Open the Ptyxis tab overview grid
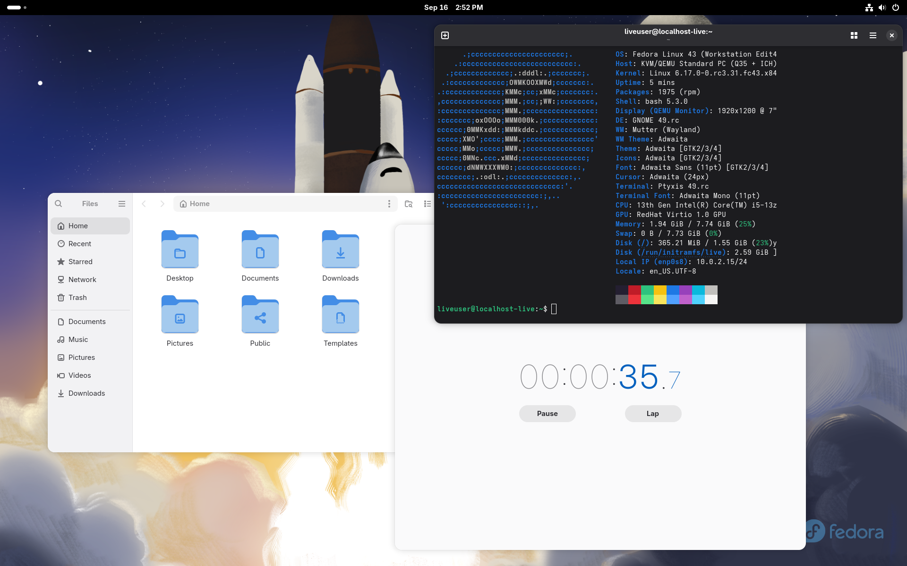907x566 pixels. point(854,35)
